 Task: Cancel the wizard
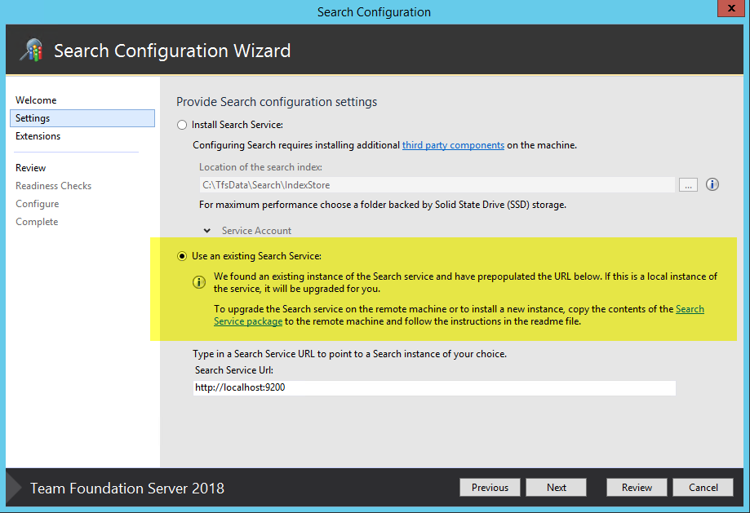tap(703, 487)
